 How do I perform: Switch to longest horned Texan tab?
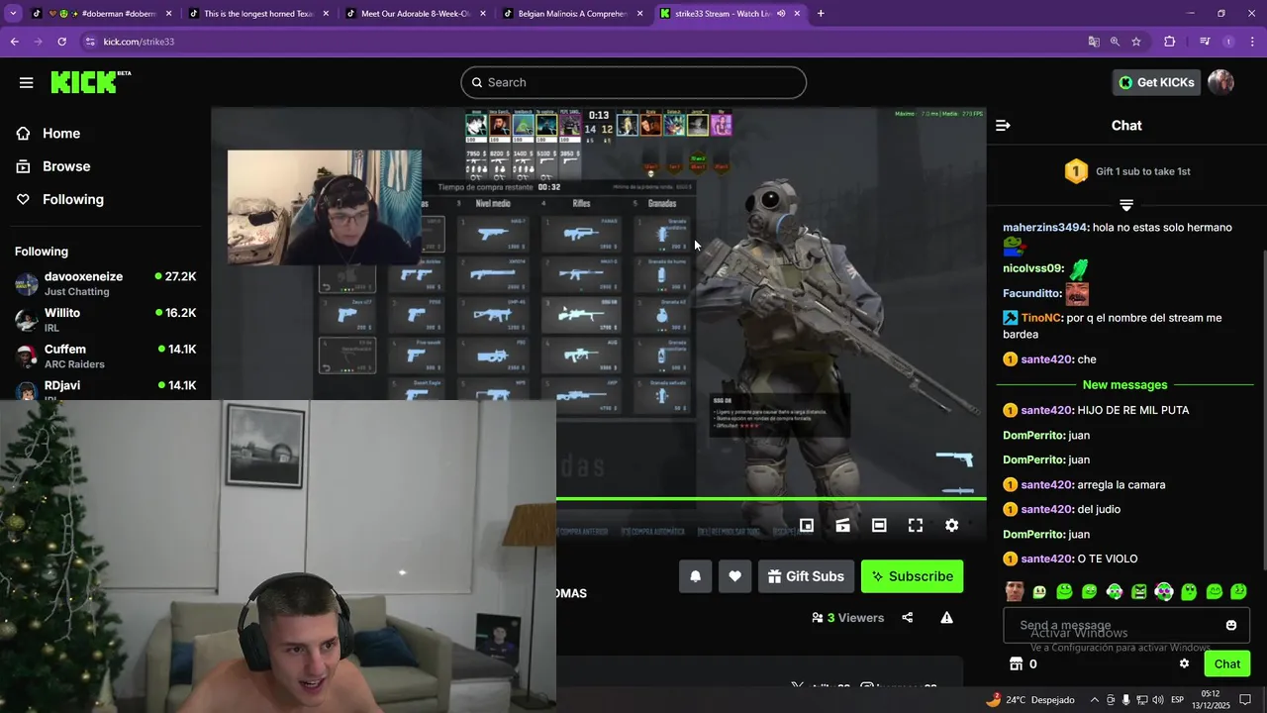[257, 14]
